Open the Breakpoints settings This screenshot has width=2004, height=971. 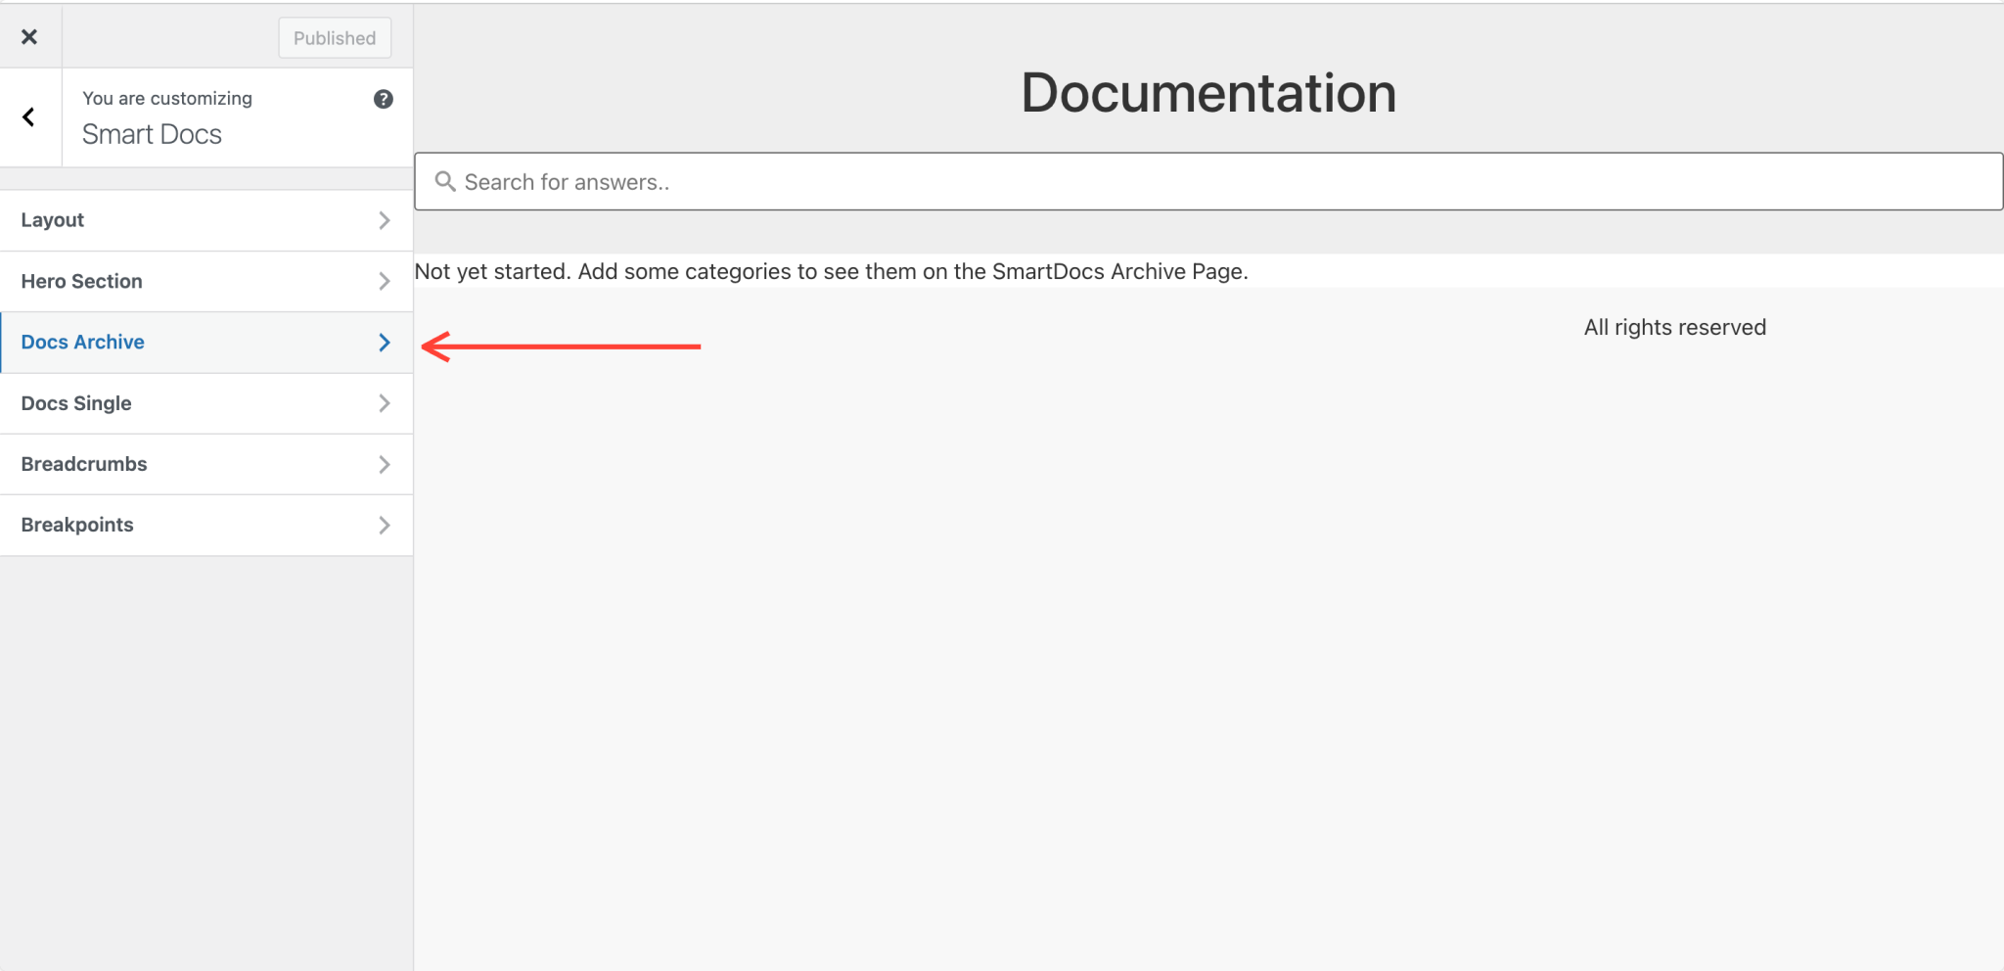[x=206, y=525]
